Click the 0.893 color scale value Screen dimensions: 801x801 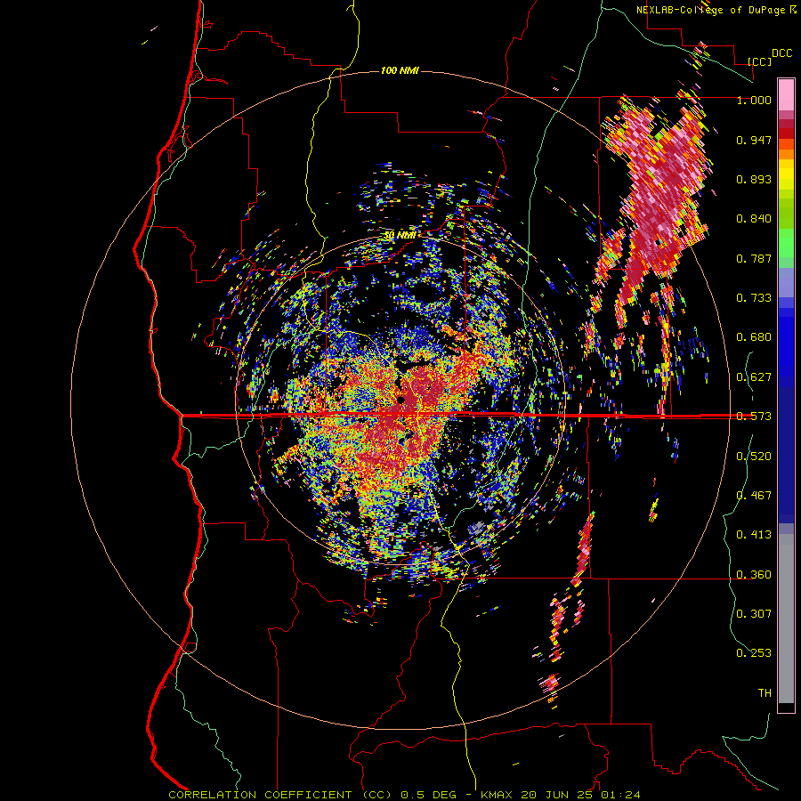click(754, 179)
